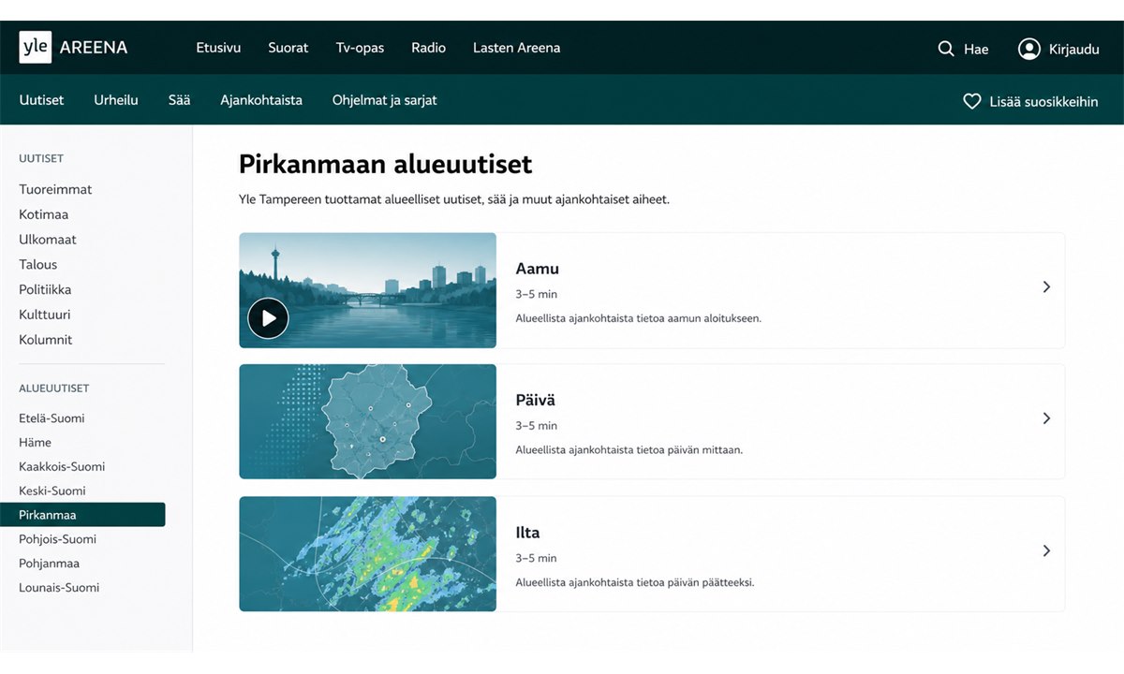Click the Ilta title

click(527, 533)
